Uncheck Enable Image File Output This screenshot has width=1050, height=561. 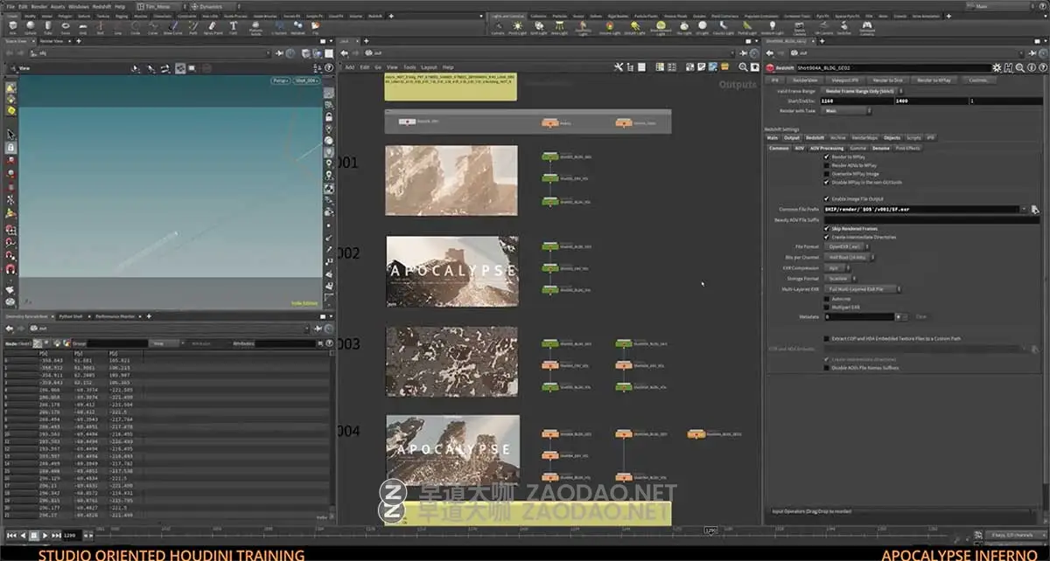click(x=827, y=199)
